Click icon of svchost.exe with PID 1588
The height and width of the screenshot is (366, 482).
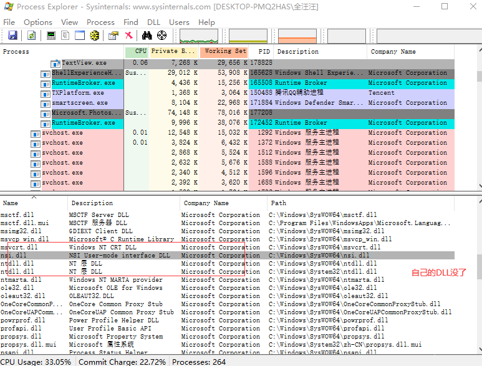(x=36, y=164)
